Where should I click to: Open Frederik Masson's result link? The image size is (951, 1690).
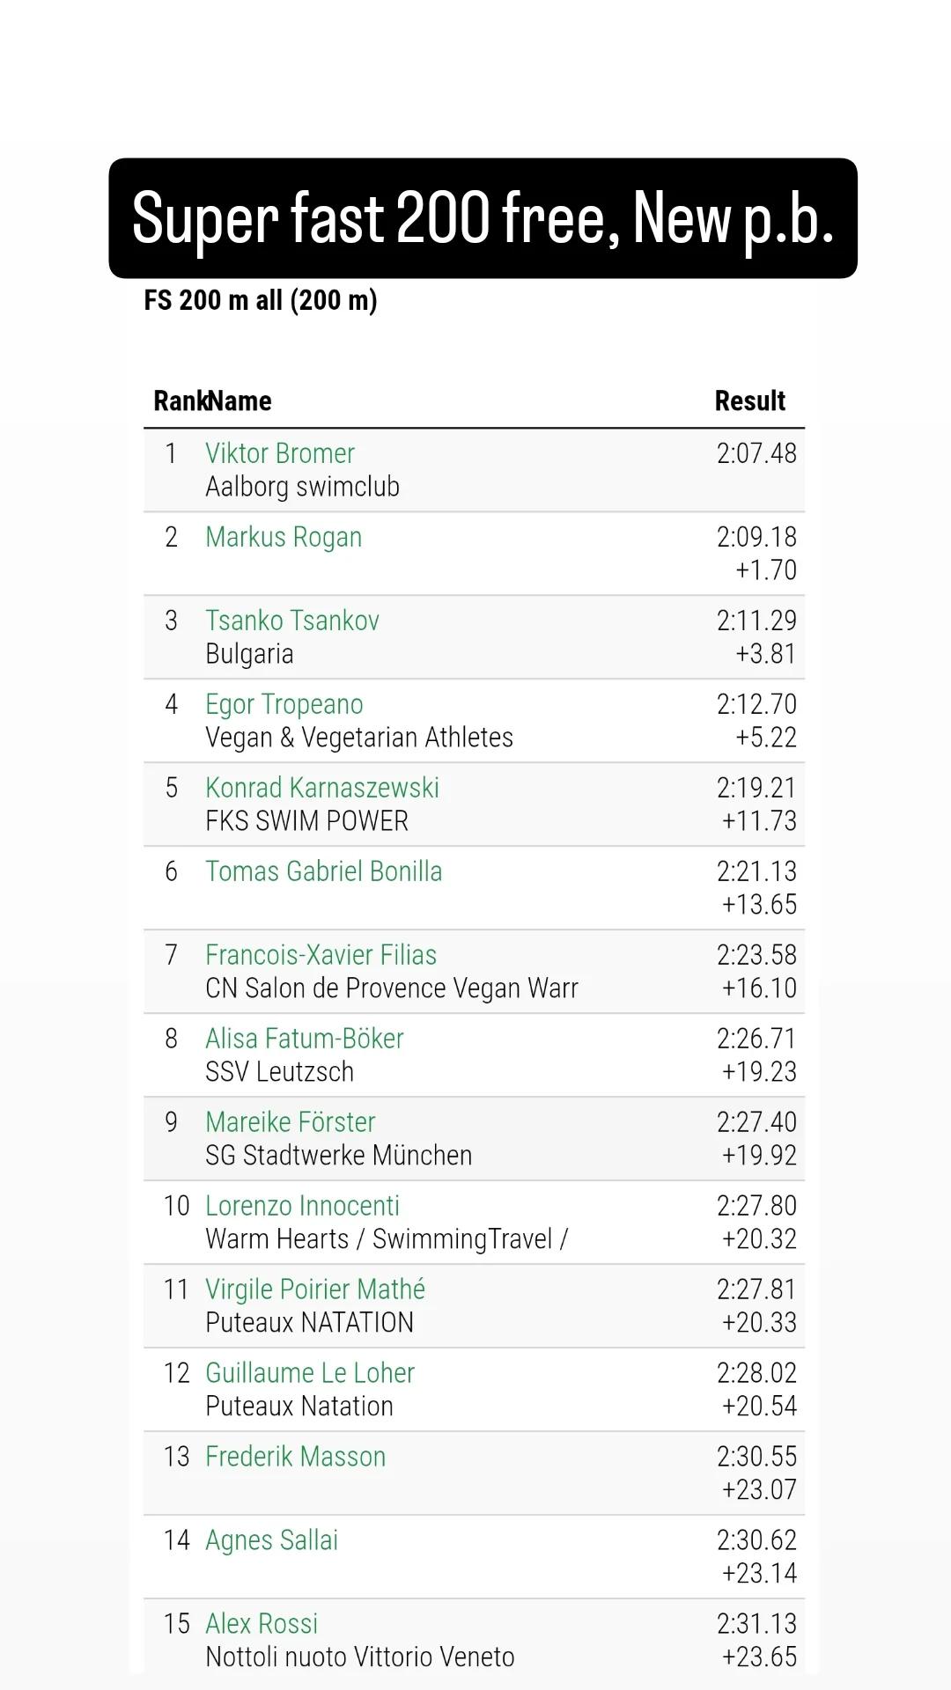click(x=296, y=1457)
